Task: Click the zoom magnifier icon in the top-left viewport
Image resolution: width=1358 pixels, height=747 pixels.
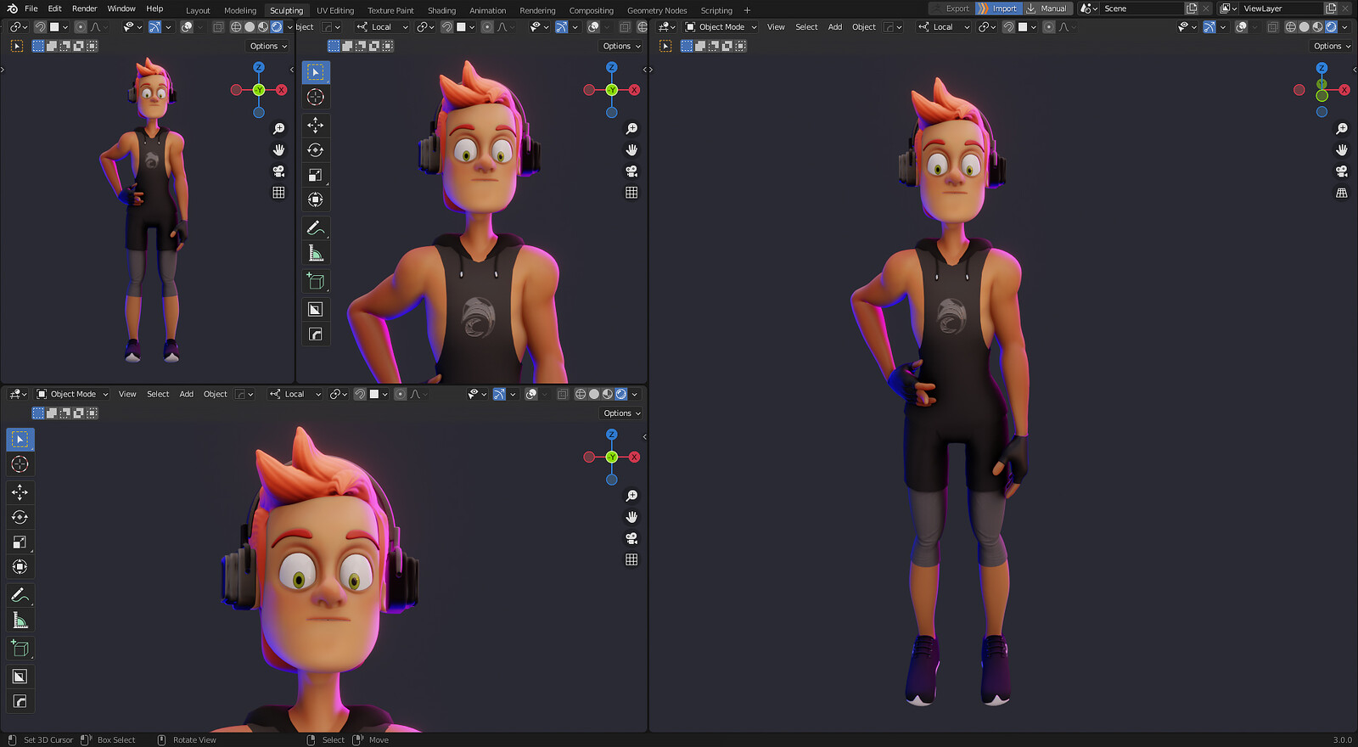Action: tap(278, 129)
